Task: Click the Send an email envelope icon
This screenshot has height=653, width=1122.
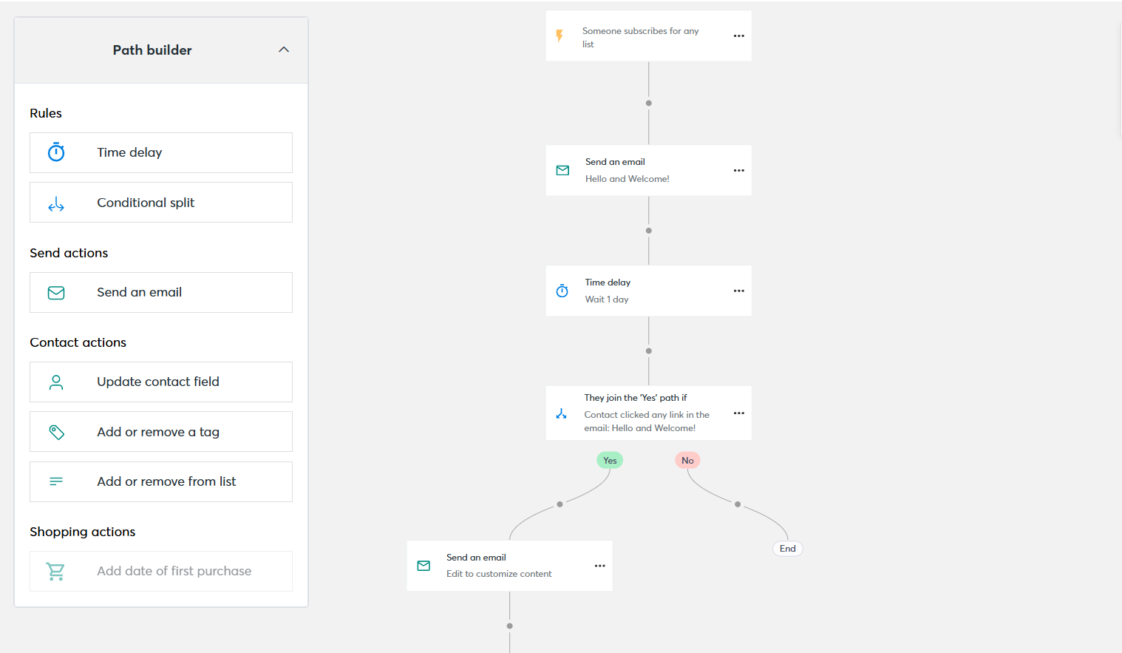Action: 55,292
